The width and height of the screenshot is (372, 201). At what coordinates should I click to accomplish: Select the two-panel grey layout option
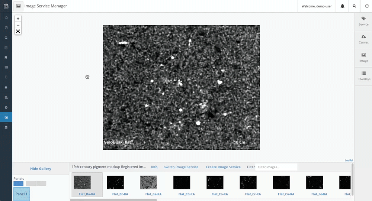pyautogui.click(x=36, y=184)
